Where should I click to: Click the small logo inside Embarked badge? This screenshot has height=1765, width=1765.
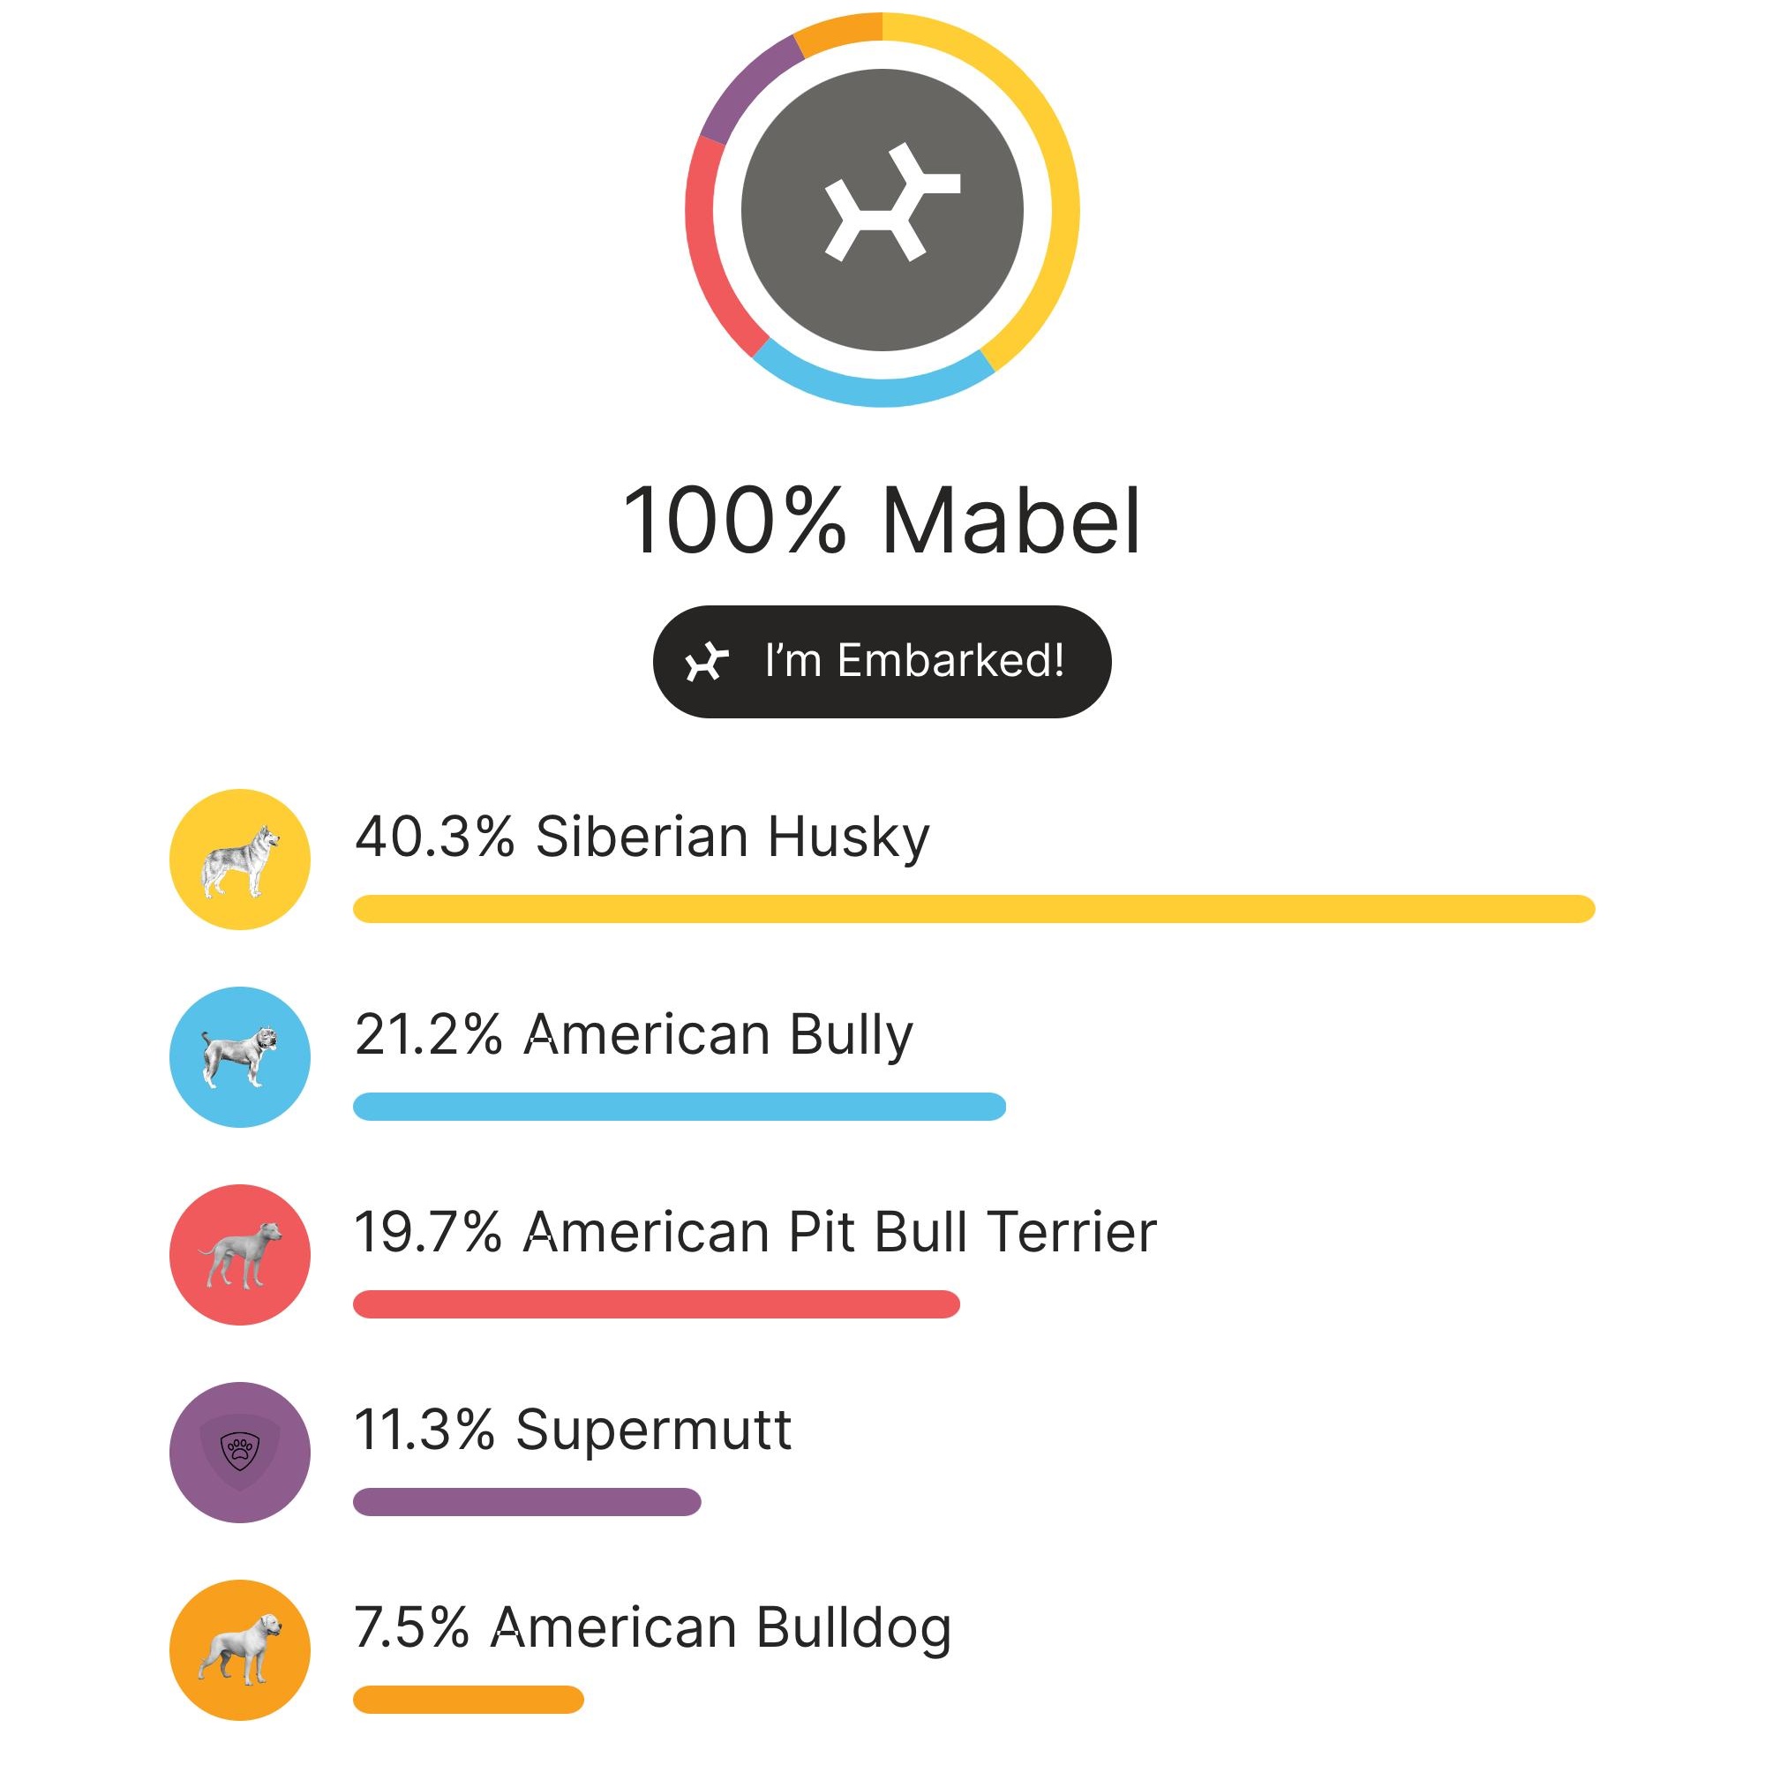tap(707, 661)
